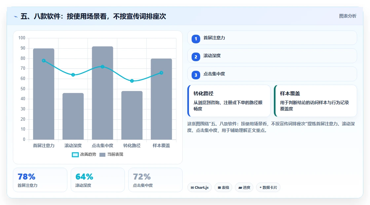This screenshot has height=205, width=370.
Task: Click trend line point above 滚动深度 bar
Action: point(73,75)
